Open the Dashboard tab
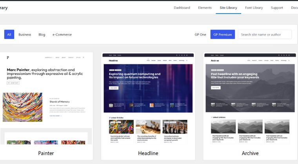Viewport: 298px width, 164px height. 182,8
